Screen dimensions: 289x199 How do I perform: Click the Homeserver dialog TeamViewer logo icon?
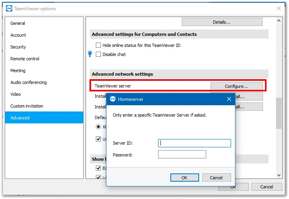[113, 99]
